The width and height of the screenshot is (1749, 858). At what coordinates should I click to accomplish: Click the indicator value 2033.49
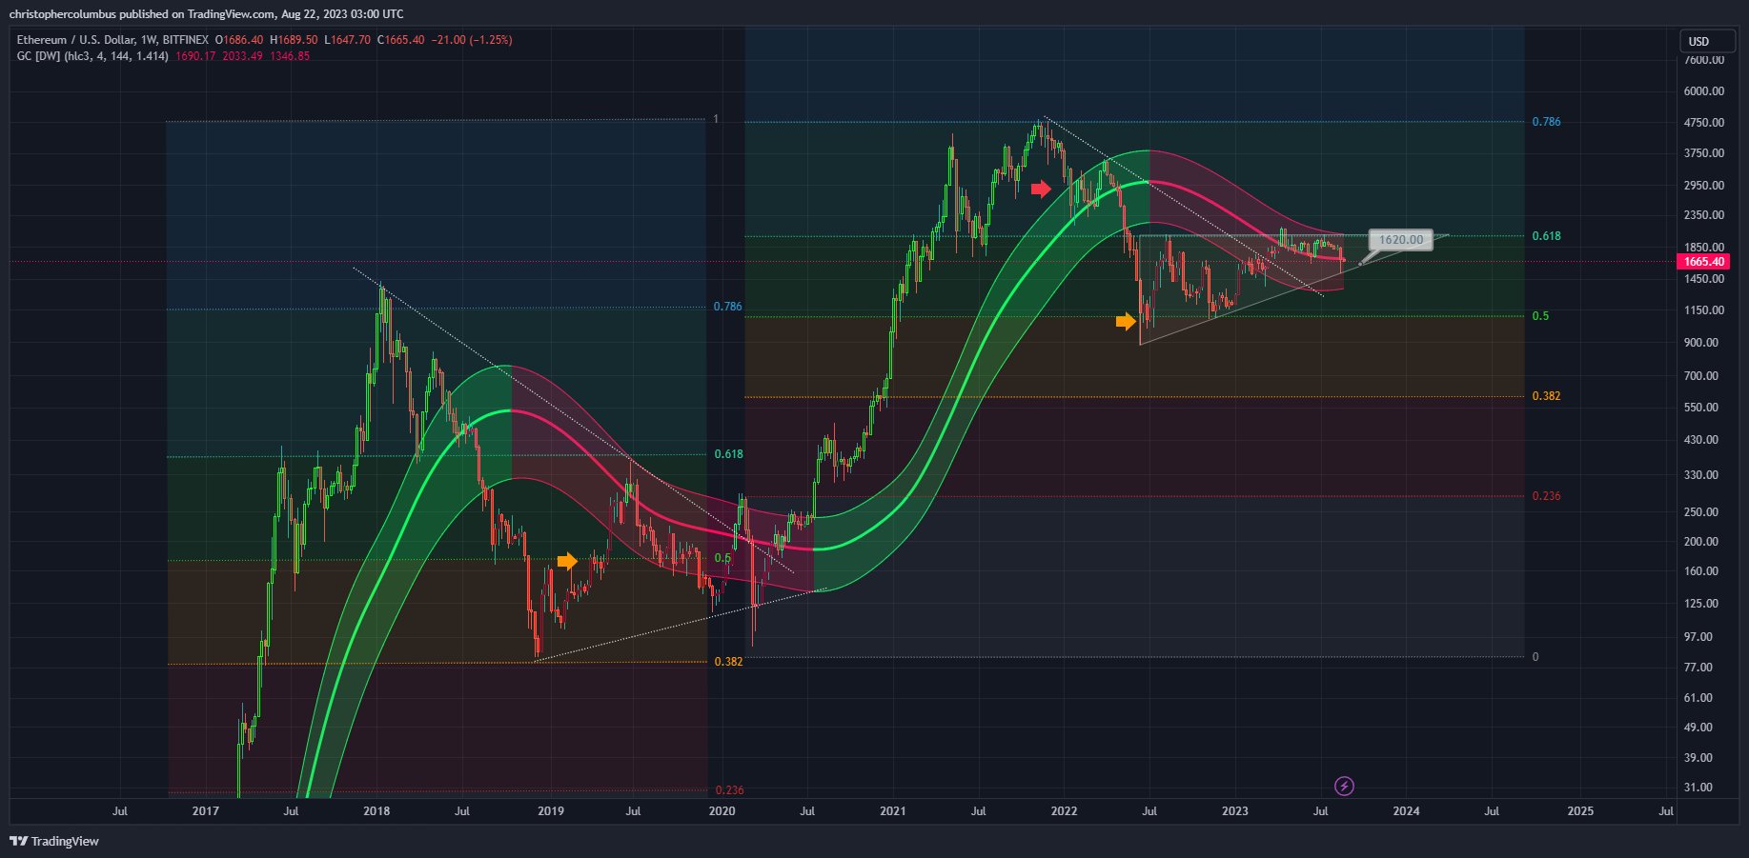(242, 56)
